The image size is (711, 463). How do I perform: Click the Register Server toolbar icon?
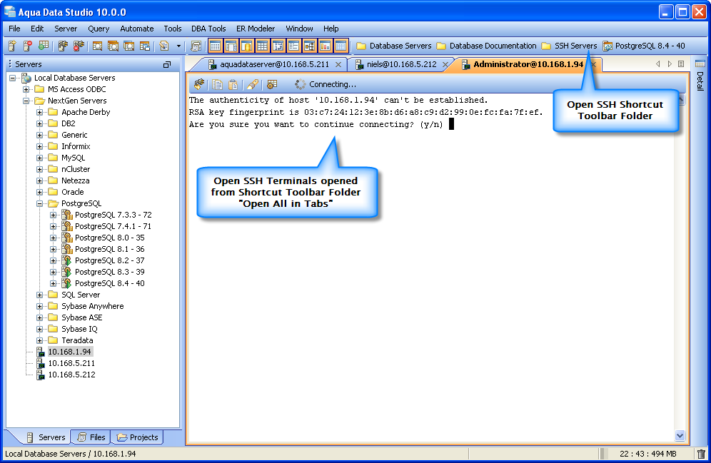pos(12,46)
